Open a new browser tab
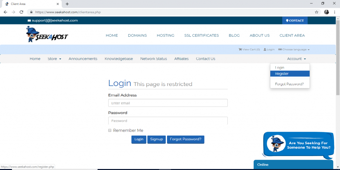Viewport: 340px width, 170px height. tap(67, 4)
